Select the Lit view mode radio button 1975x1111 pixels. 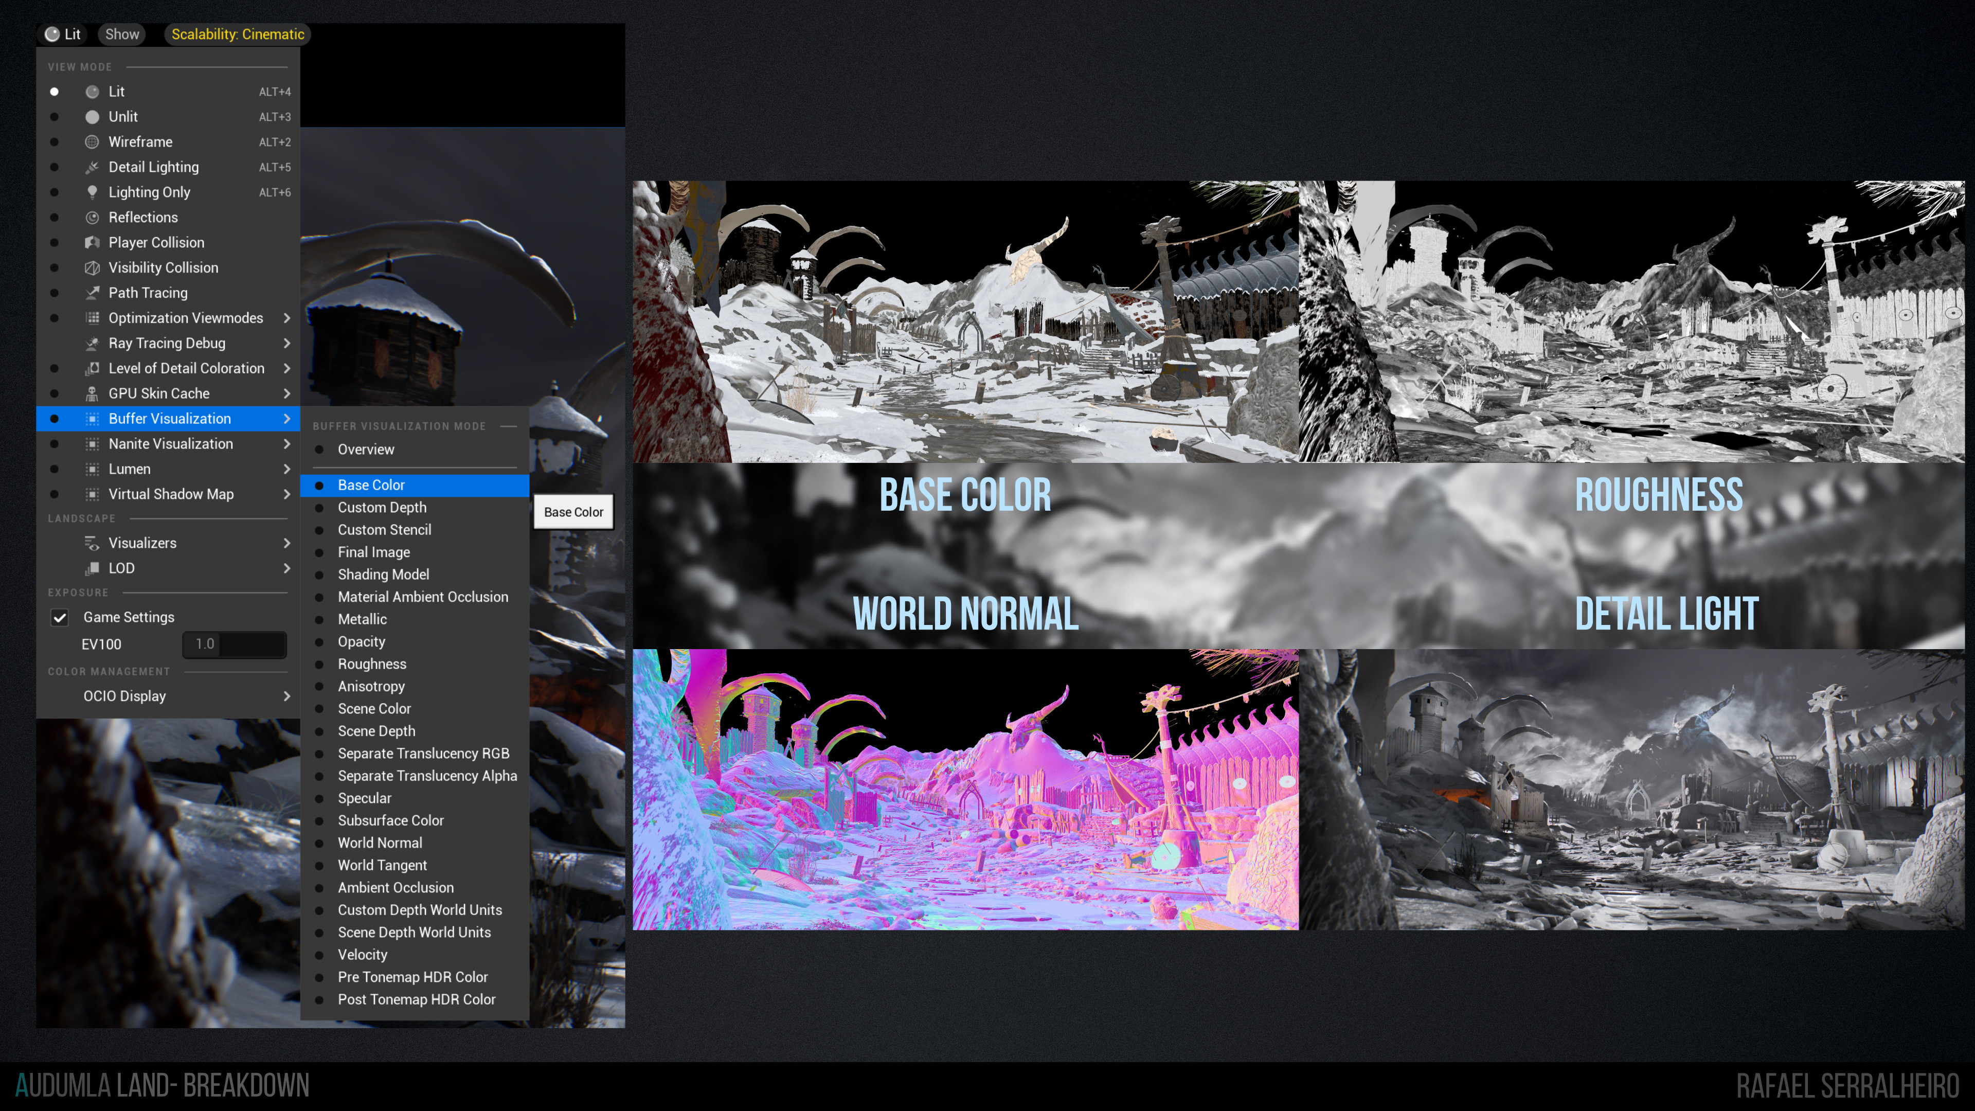point(55,91)
